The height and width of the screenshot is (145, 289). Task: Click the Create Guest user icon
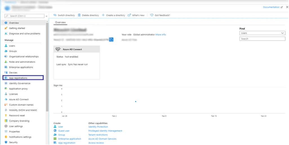[x=55, y=131]
